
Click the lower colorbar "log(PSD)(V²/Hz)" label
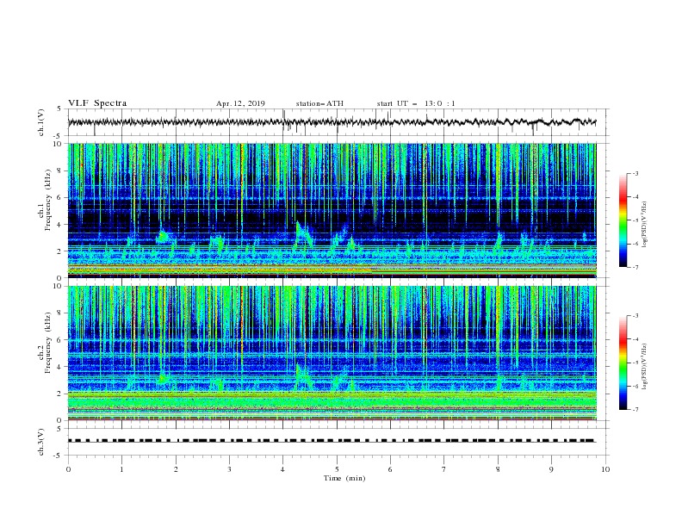click(645, 366)
